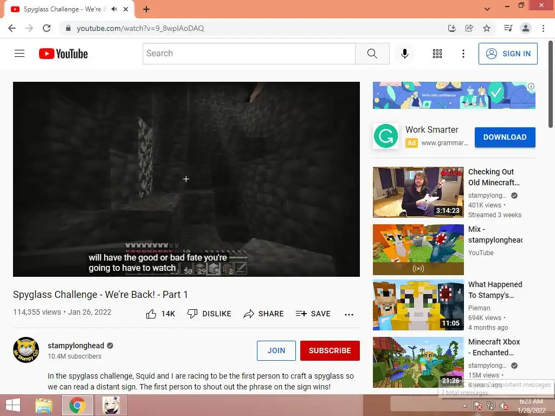Install app icon in address bar

point(451,28)
